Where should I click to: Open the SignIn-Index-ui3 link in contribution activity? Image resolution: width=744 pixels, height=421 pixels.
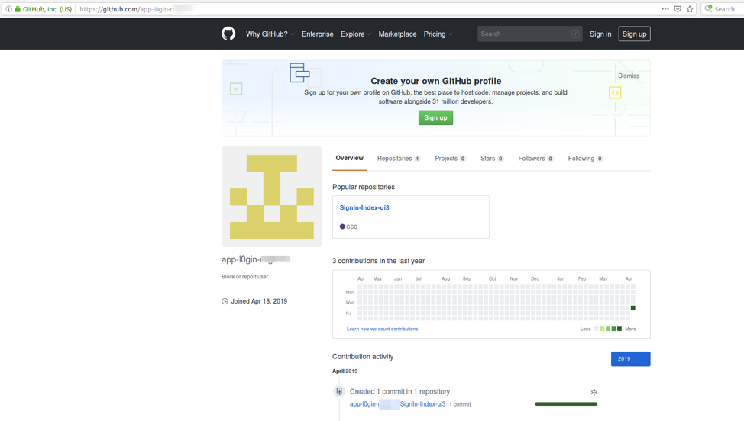click(422, 404)
